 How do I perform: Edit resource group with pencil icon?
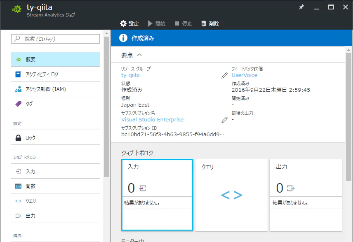click(224, 75)
